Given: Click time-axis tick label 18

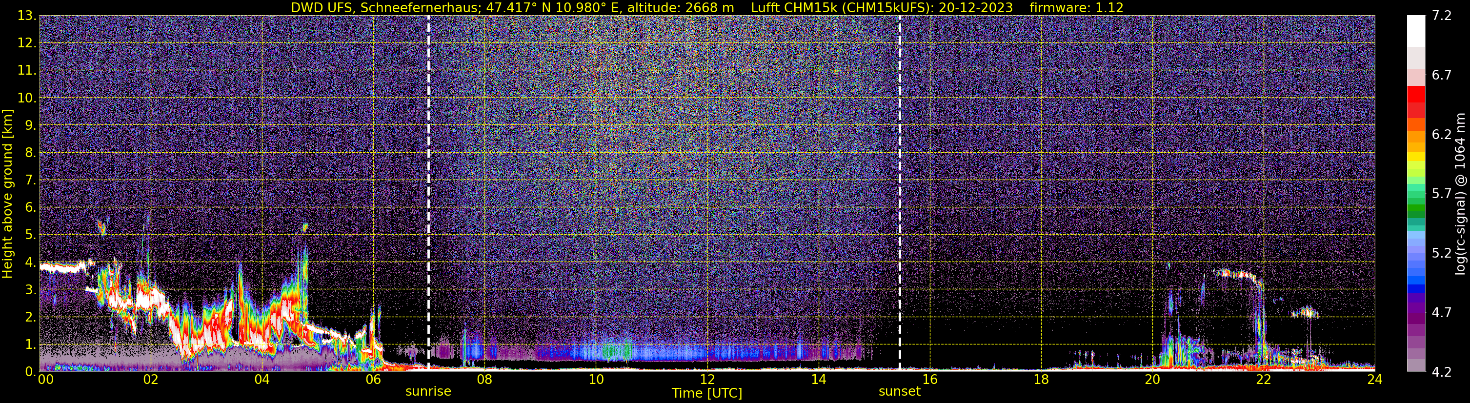Looking at the screenshot, I should (x=1041, y=380).
